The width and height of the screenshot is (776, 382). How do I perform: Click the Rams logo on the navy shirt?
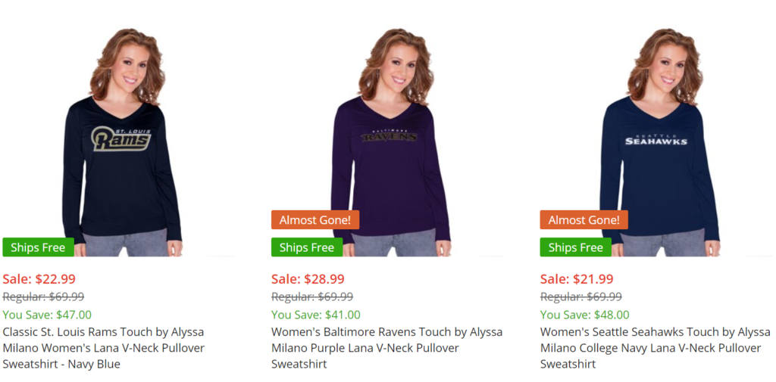pos(121,139)
